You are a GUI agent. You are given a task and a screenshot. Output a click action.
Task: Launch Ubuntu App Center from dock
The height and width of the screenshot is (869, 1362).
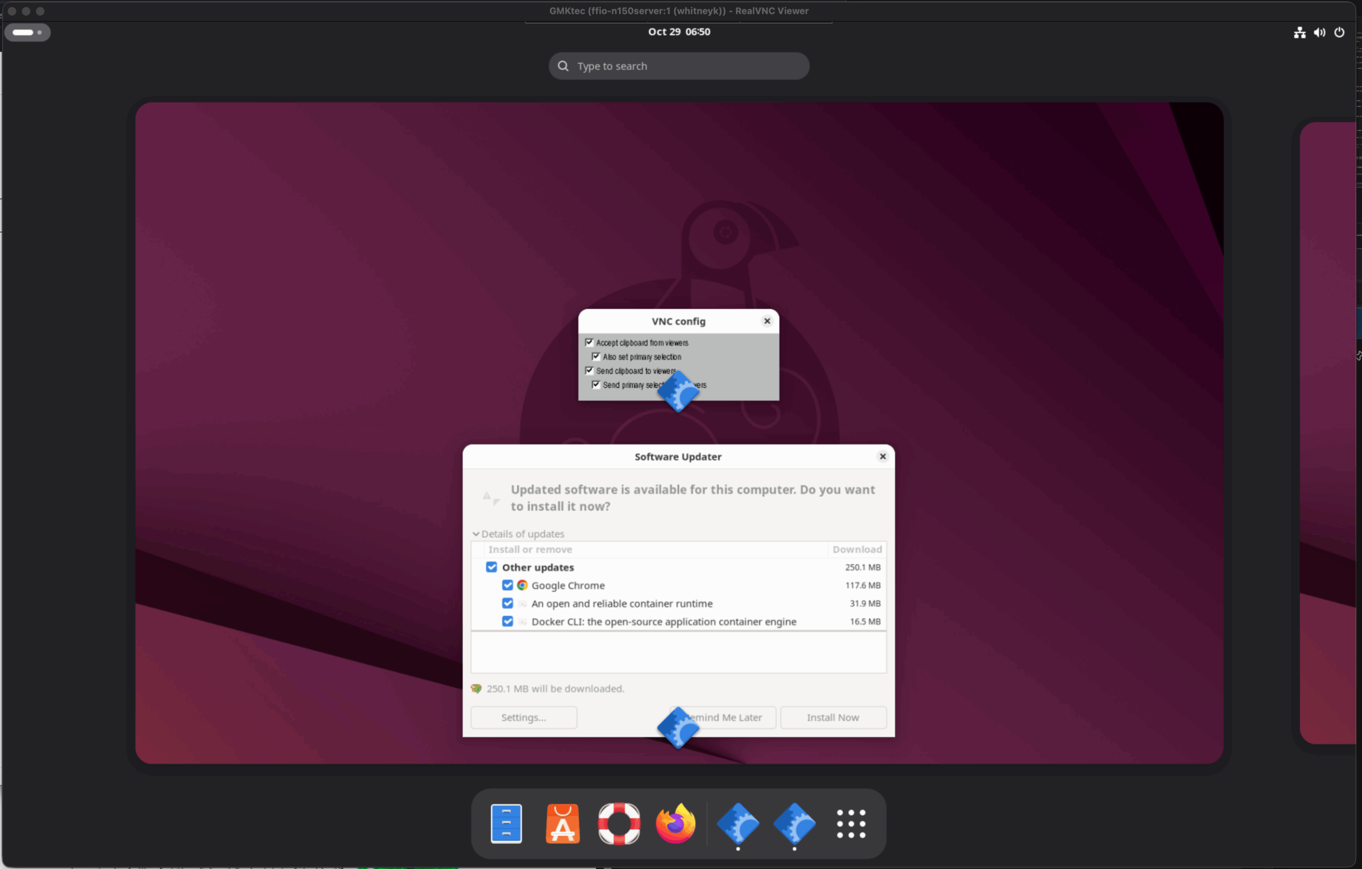(x=562, y=823)
